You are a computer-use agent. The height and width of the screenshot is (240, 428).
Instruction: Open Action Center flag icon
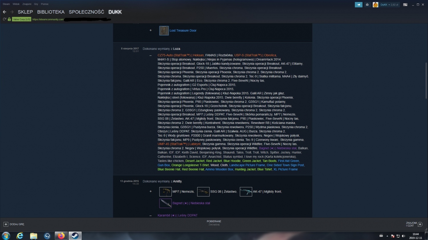393,236
